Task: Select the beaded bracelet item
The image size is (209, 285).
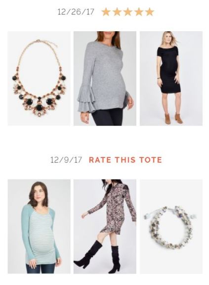Action: (171, 227)
